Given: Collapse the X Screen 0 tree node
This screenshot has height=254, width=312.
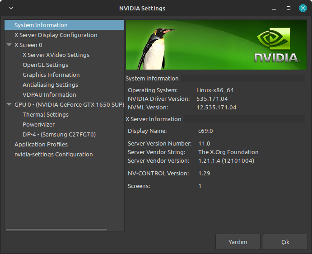Looking at the screenshot, I should pos(9,45).
